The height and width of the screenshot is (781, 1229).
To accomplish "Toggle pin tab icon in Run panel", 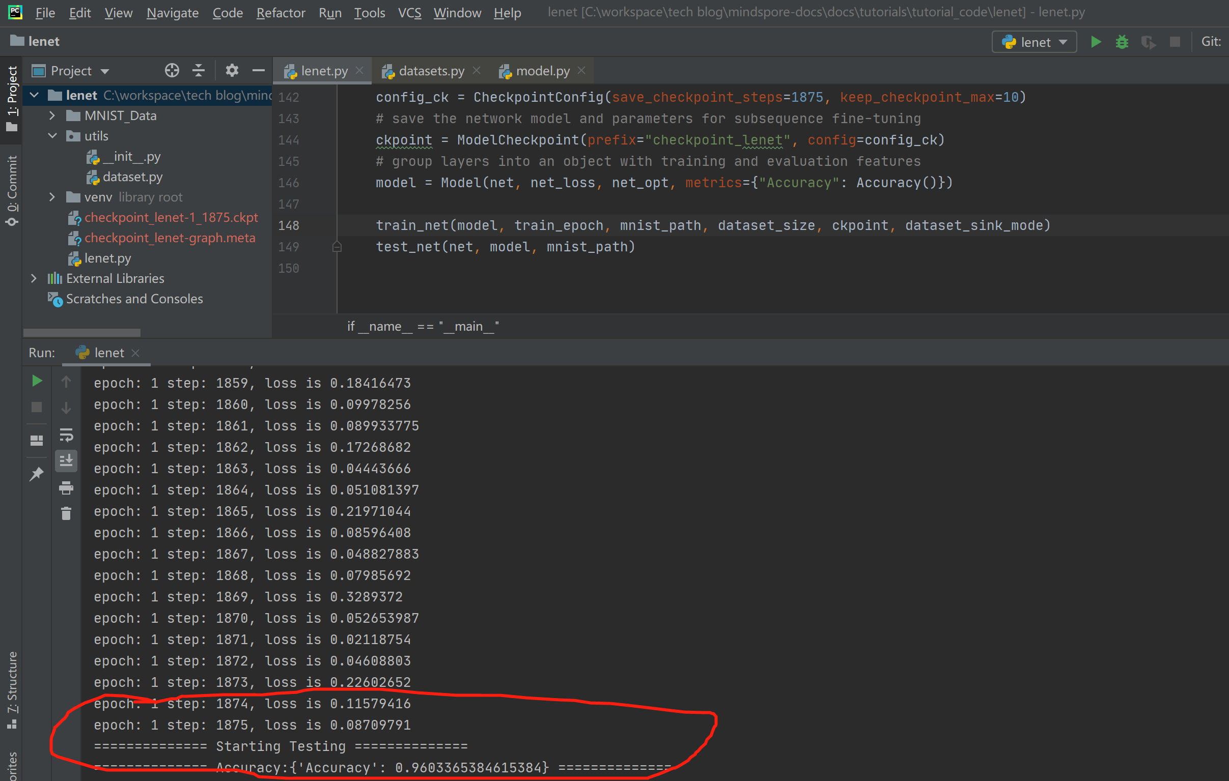I will pyautogui.click(x=37, y=474).
